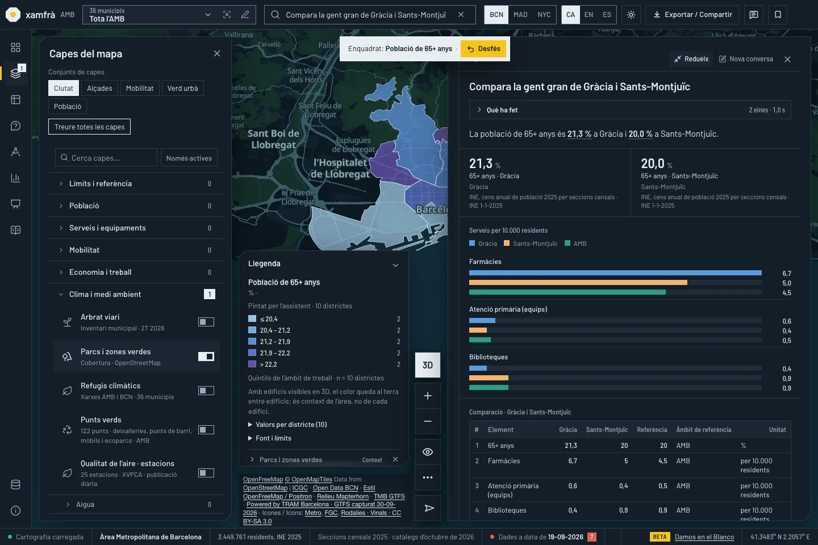The width and height of the screenshot is (818, 545).
Task: Select the Verd urbà layer set tab
Action: (183, 89)
